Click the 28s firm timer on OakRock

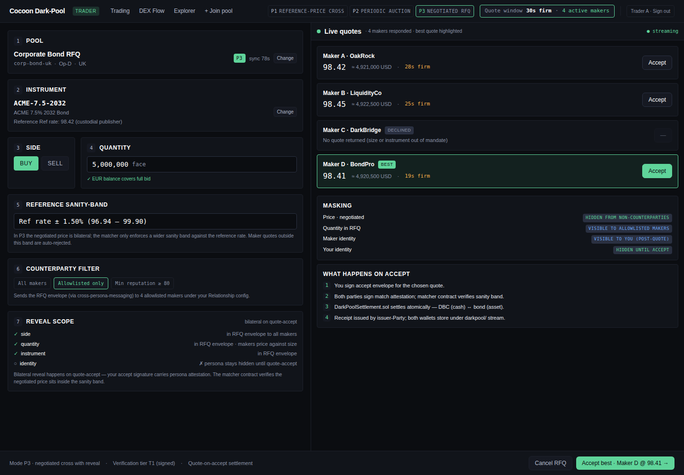coord(418,67)
